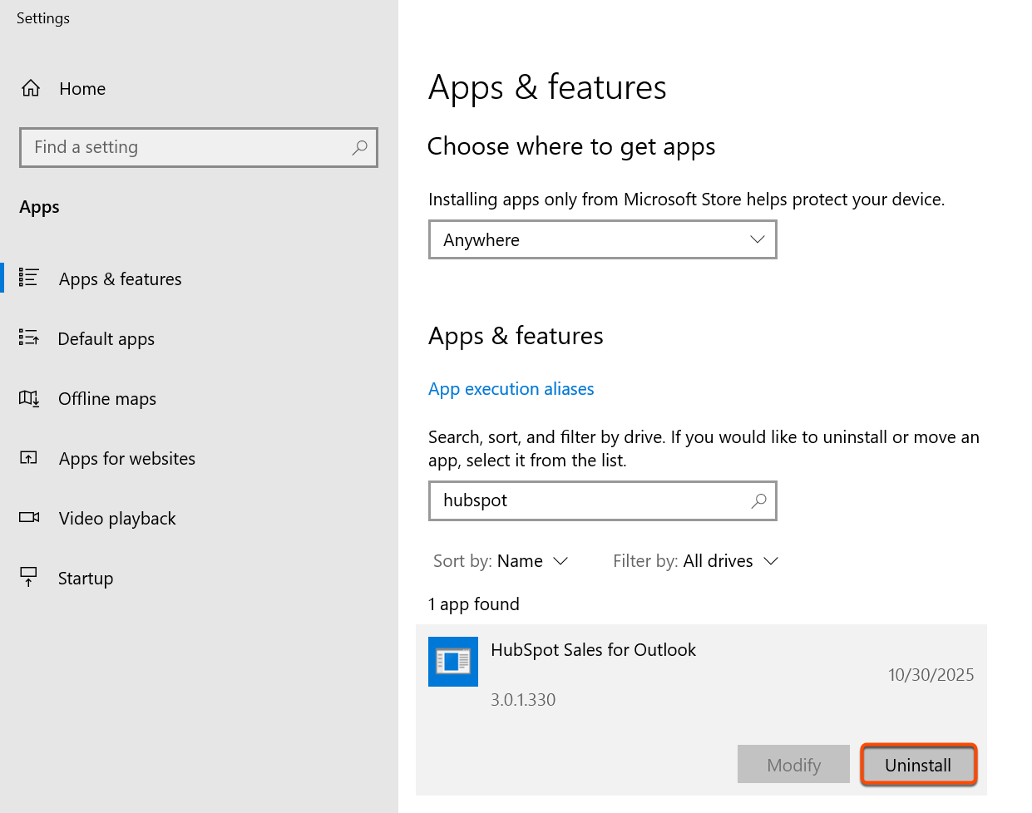Click the Uninstall button
1032x813 pixels.
(x=918, y=764)
